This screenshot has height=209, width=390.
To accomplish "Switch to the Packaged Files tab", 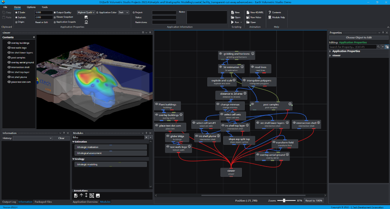I will point(43,202).
